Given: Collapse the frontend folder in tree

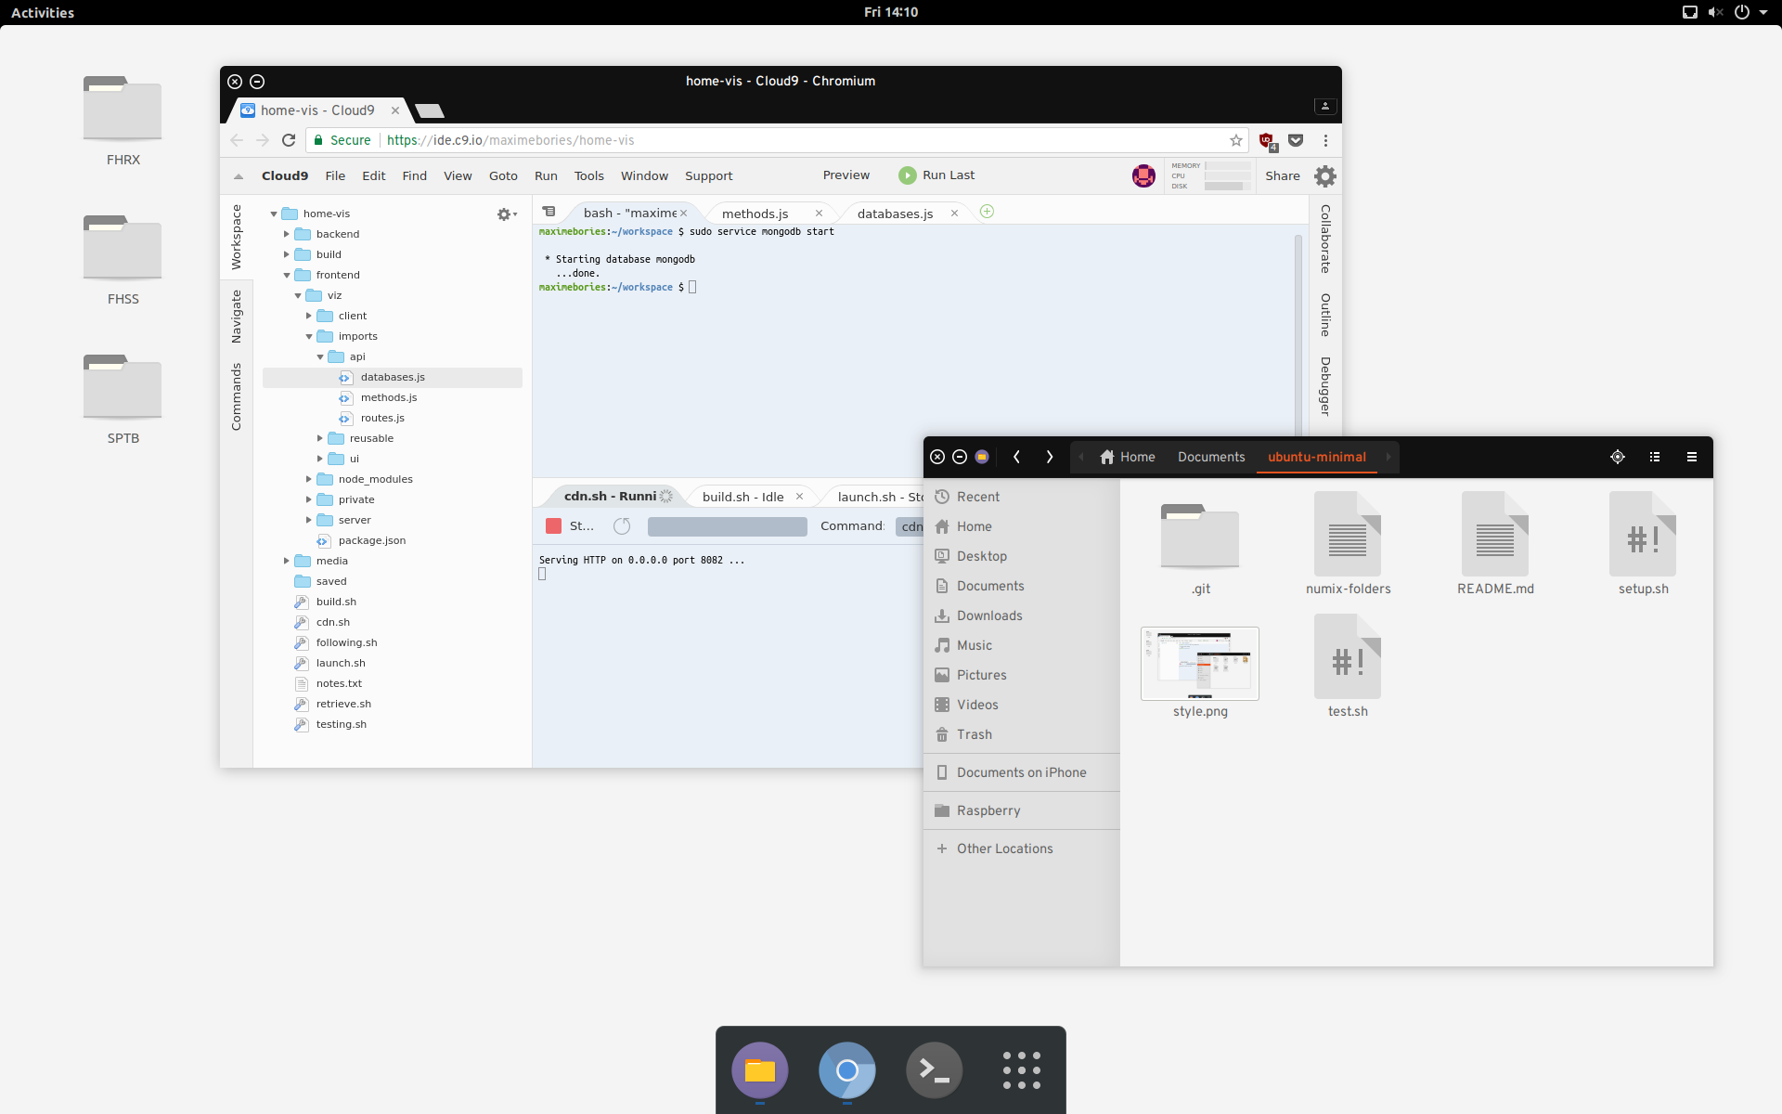Looking at the screenshot, I should (287, 276).
